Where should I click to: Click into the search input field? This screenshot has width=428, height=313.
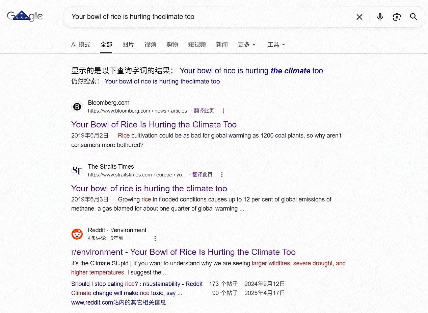pyautogui.click(x=209, y=17)
